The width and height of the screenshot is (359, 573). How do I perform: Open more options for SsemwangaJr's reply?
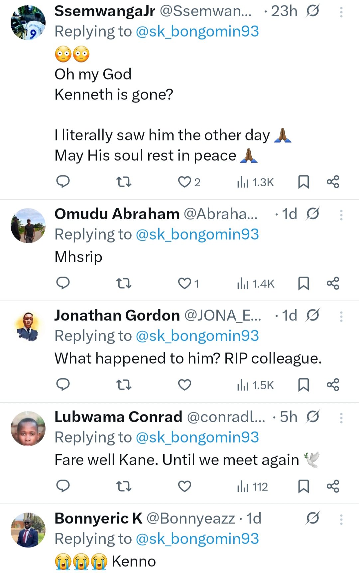[x=341, y=12]
